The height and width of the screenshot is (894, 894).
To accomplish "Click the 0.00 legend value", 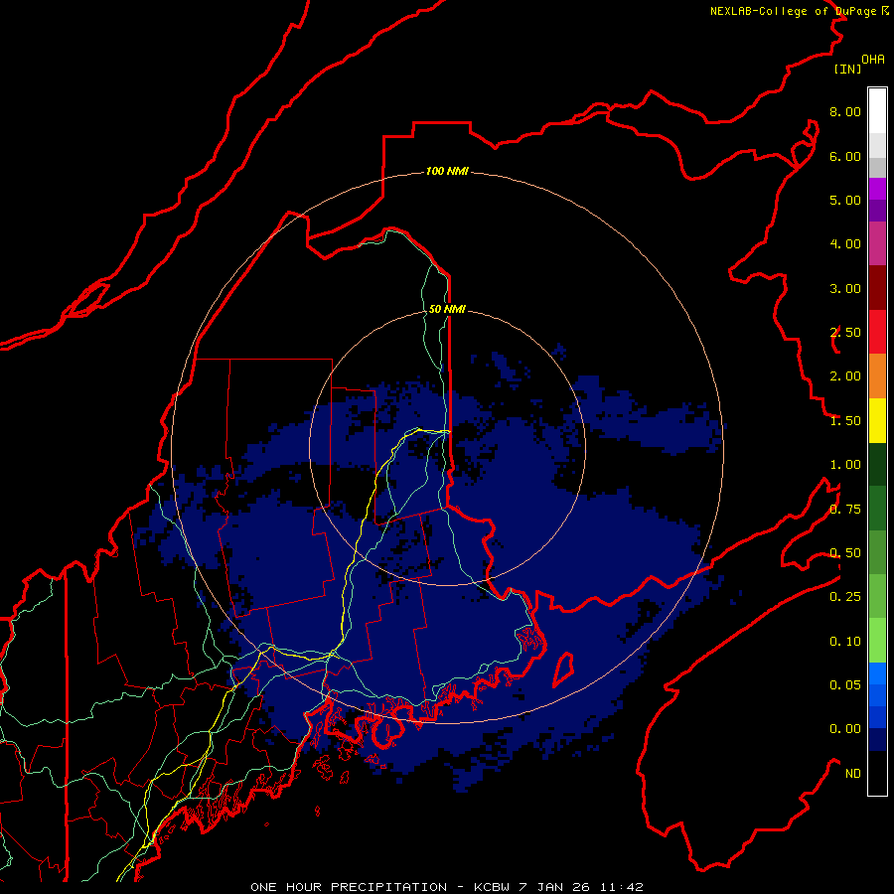I will point(845,729).
